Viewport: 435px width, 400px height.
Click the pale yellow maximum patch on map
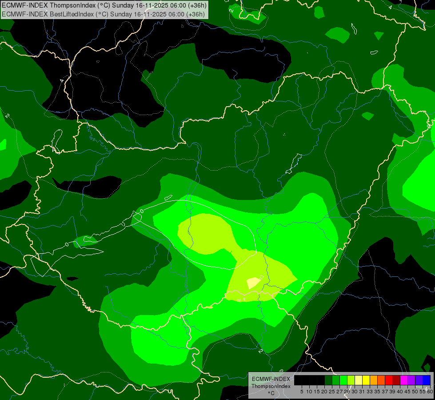click(253, 283)
